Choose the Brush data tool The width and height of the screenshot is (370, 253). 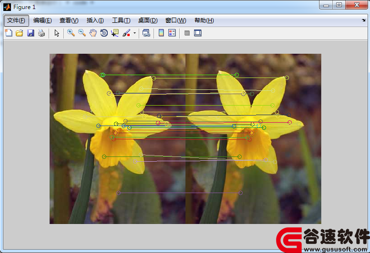pyautogui.click(x=126, y=33)
